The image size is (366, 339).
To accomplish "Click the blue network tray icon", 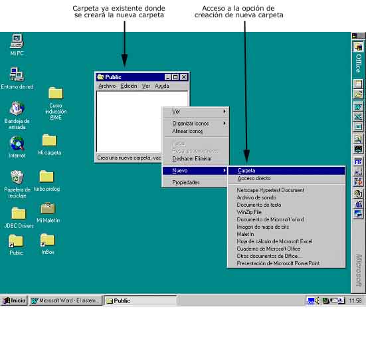I will click(311, 300).
